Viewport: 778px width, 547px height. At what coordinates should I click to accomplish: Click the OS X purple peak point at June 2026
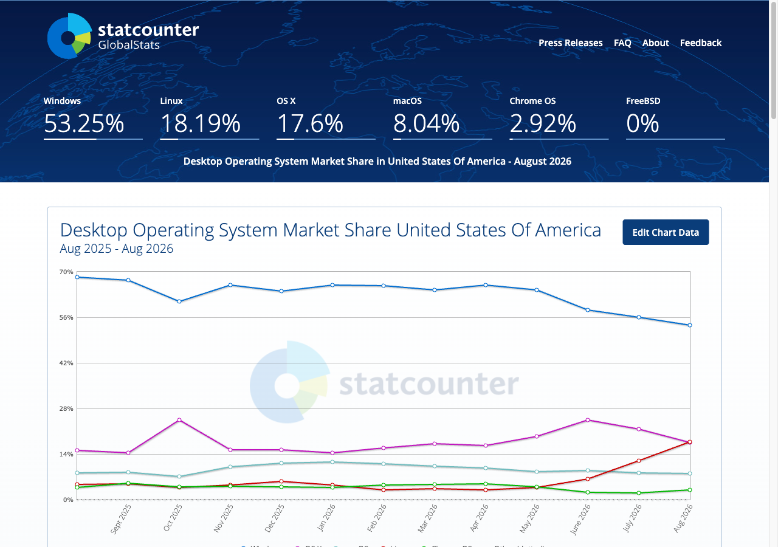click(x=588, y=420)
